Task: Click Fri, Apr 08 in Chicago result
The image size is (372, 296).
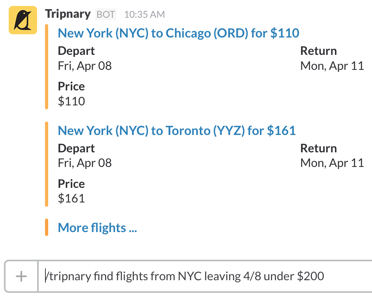Action: [x=85, y=66]
